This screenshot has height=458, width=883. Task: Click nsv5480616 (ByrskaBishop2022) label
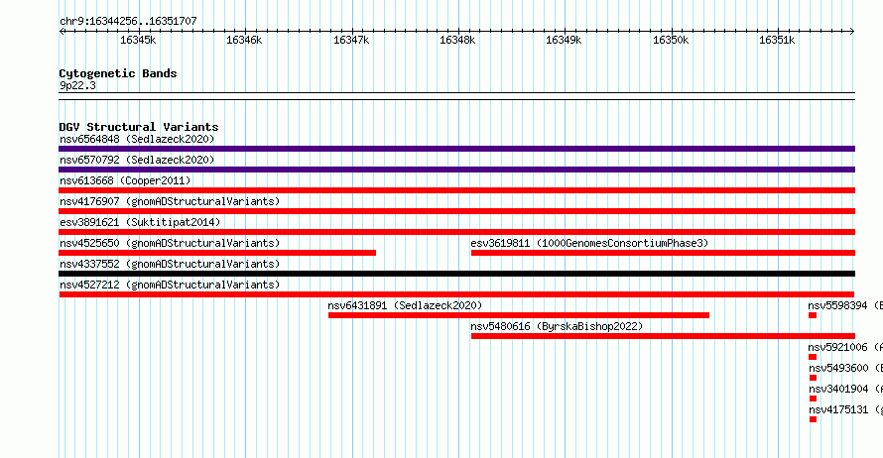click(x=557, y=326)
